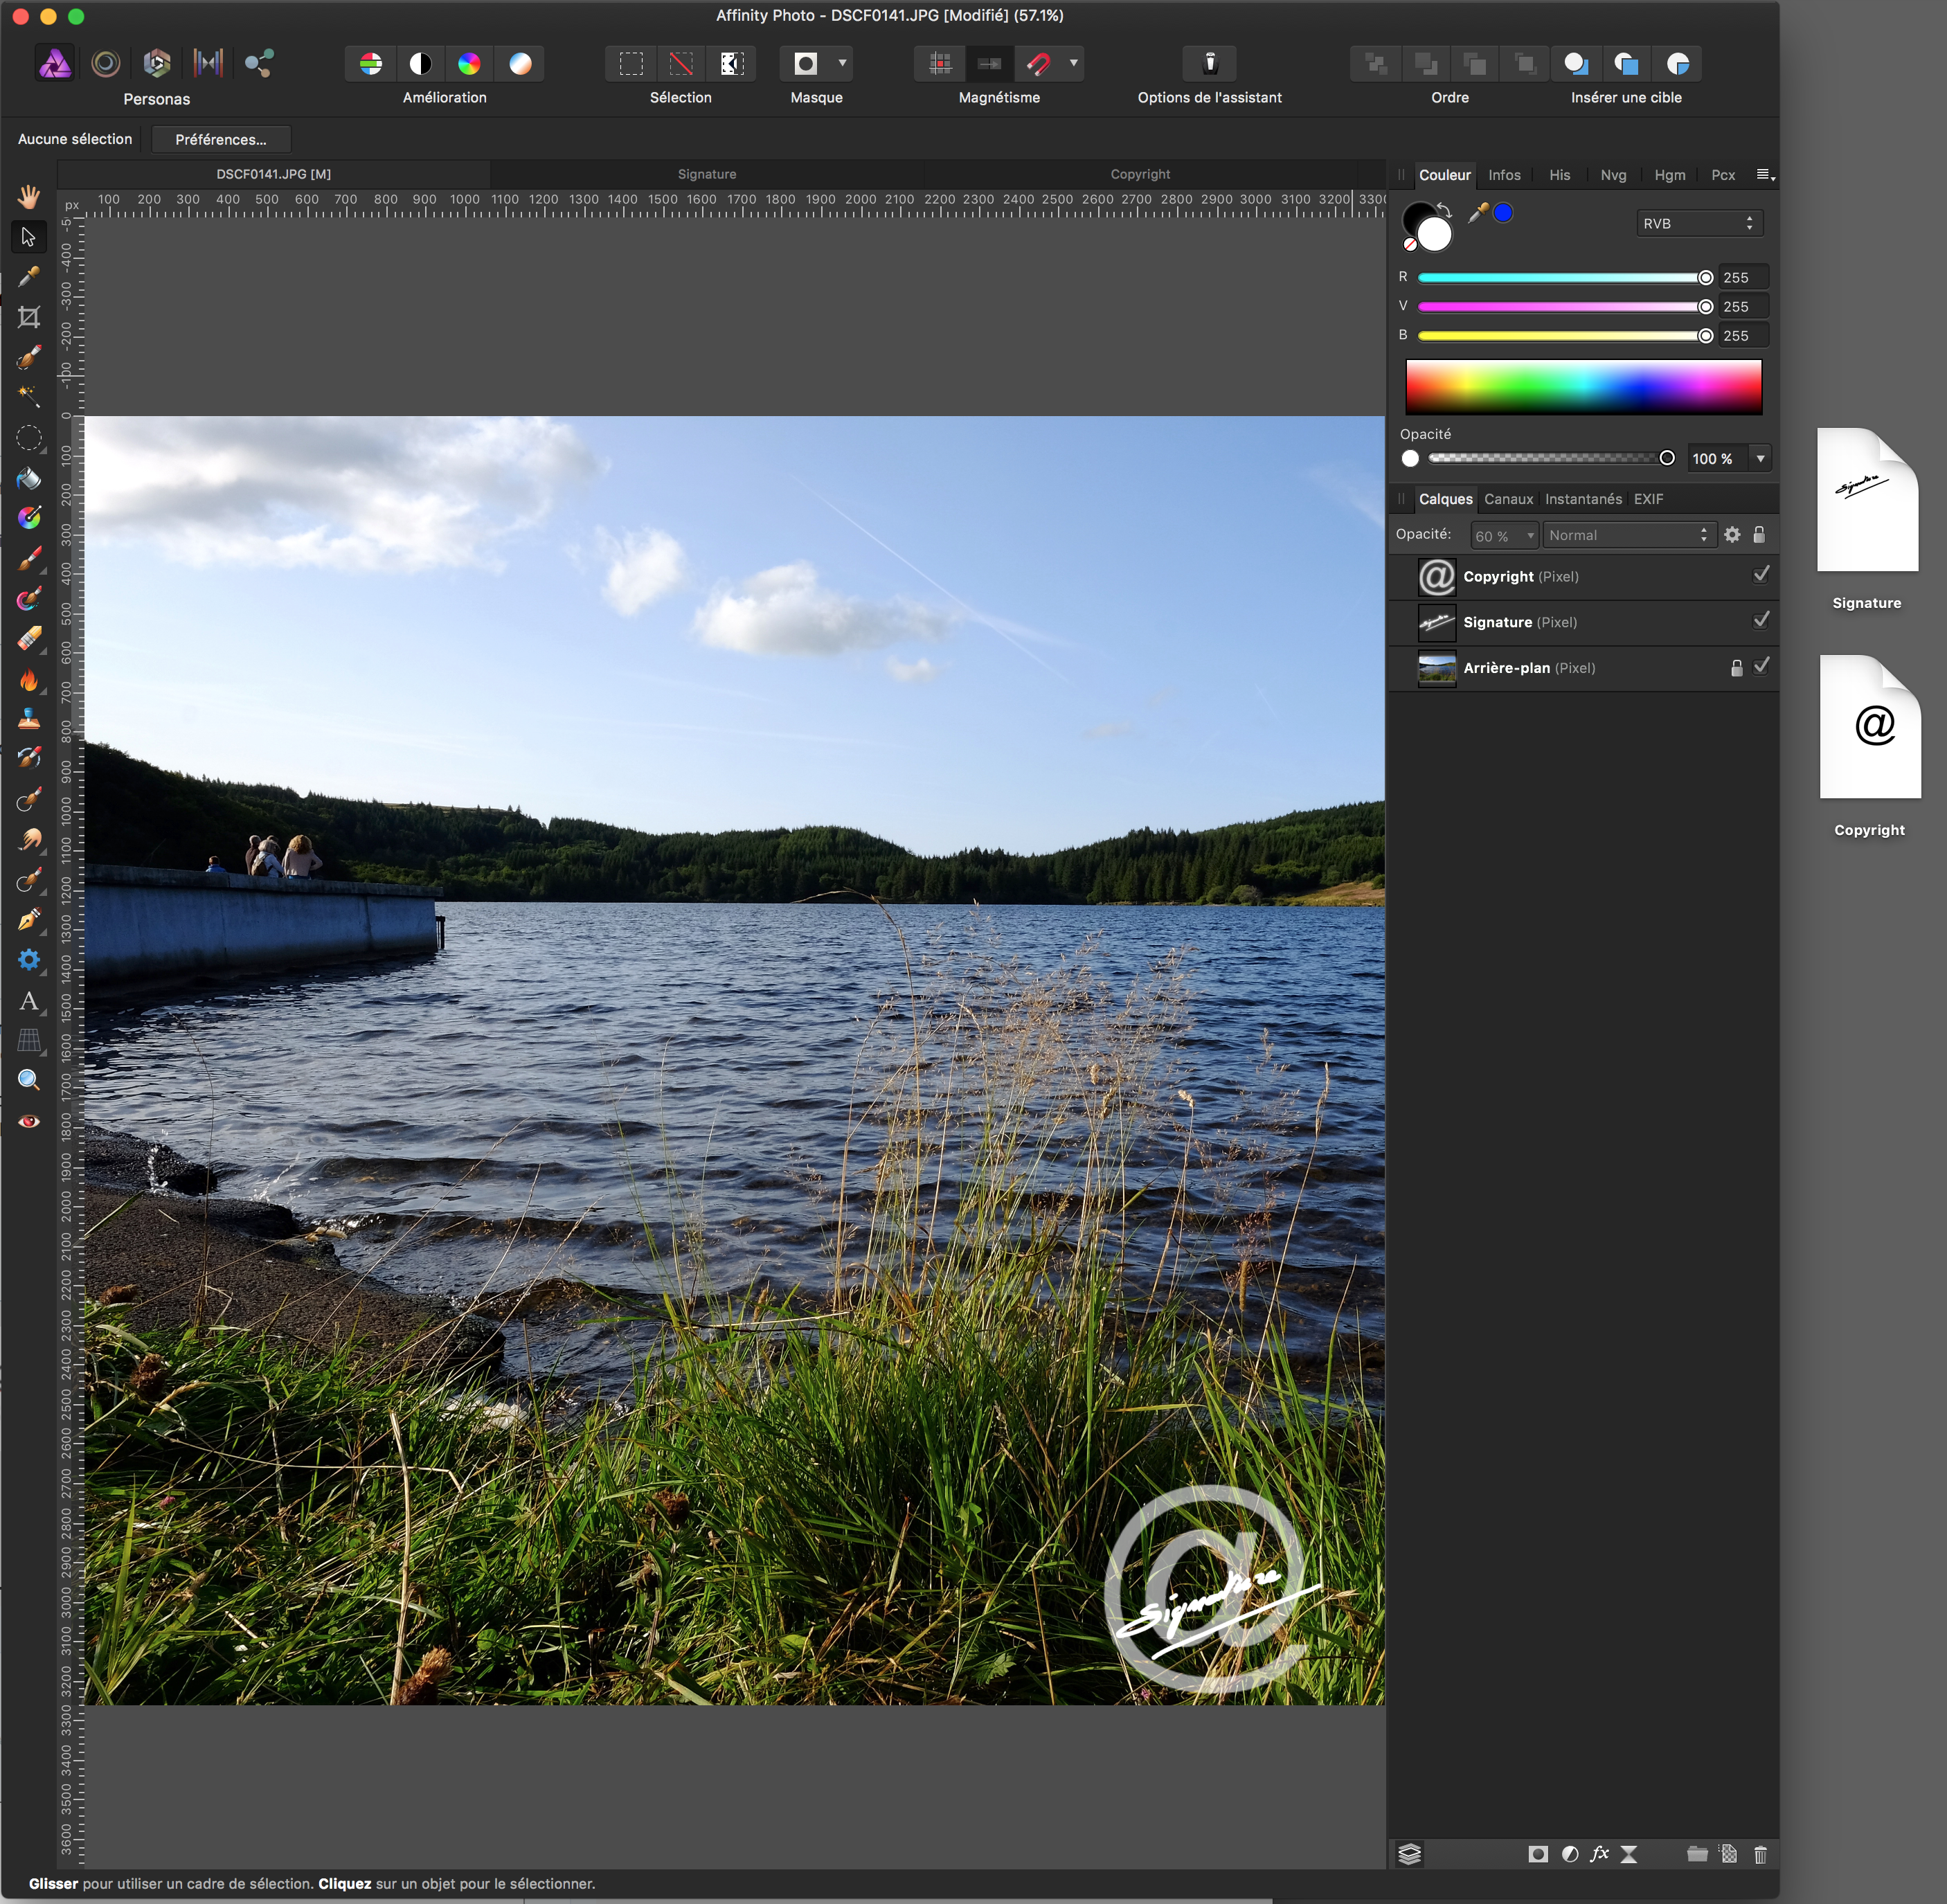Screen dimensions: 1947x1904
Task: Expand the layer opacity 60 % dropdown
Action: click(1529, 536)
